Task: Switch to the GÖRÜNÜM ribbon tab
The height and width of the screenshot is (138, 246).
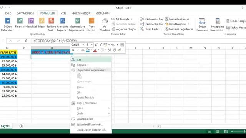Action: 103,13
